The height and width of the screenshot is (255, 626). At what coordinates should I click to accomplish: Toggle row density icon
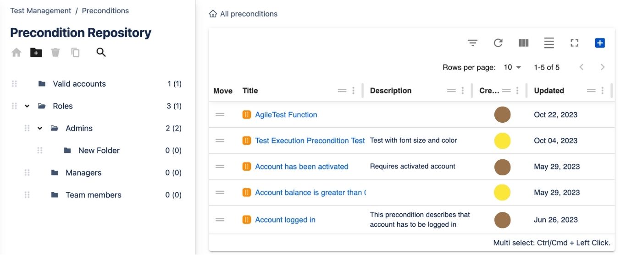pos(549,43)
